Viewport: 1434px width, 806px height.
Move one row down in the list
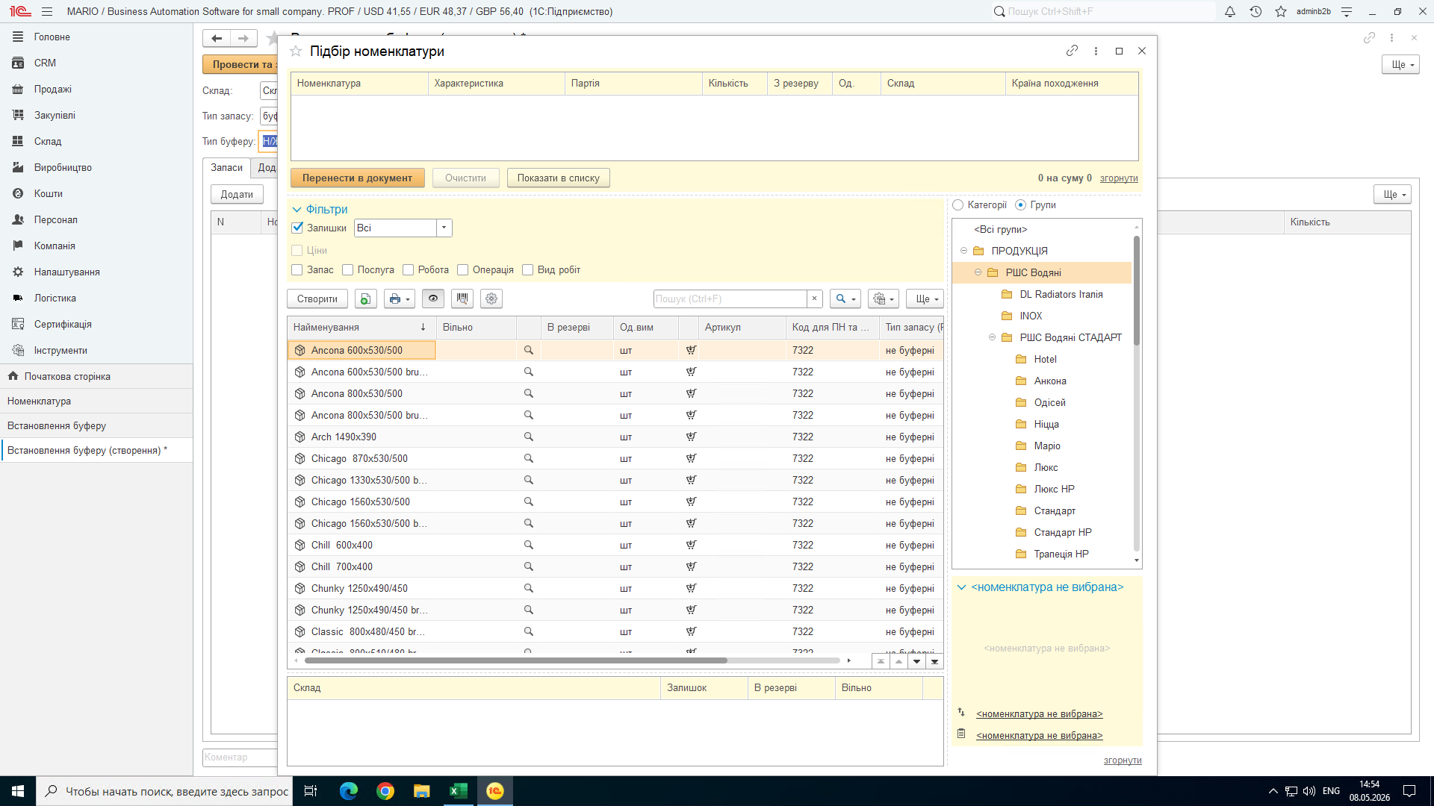[x=916, y=661]
